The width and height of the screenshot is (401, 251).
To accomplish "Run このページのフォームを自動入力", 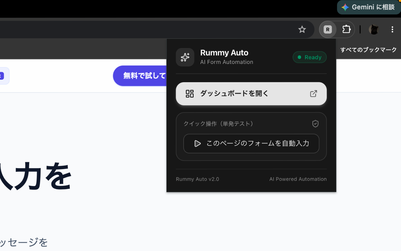I will [x=251, y=144].
